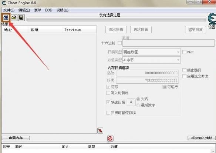
Task: Enable 扫描时暂停游戏 checkbox
Action: [x=108, y=113]
